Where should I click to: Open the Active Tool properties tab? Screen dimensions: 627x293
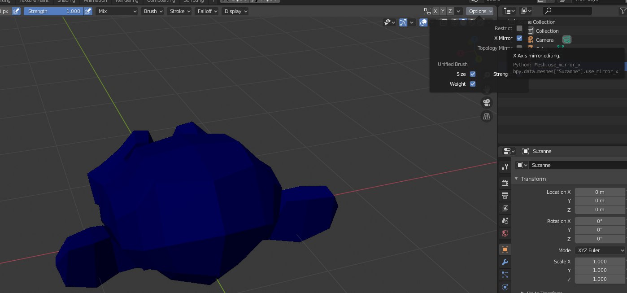point(505,167)
